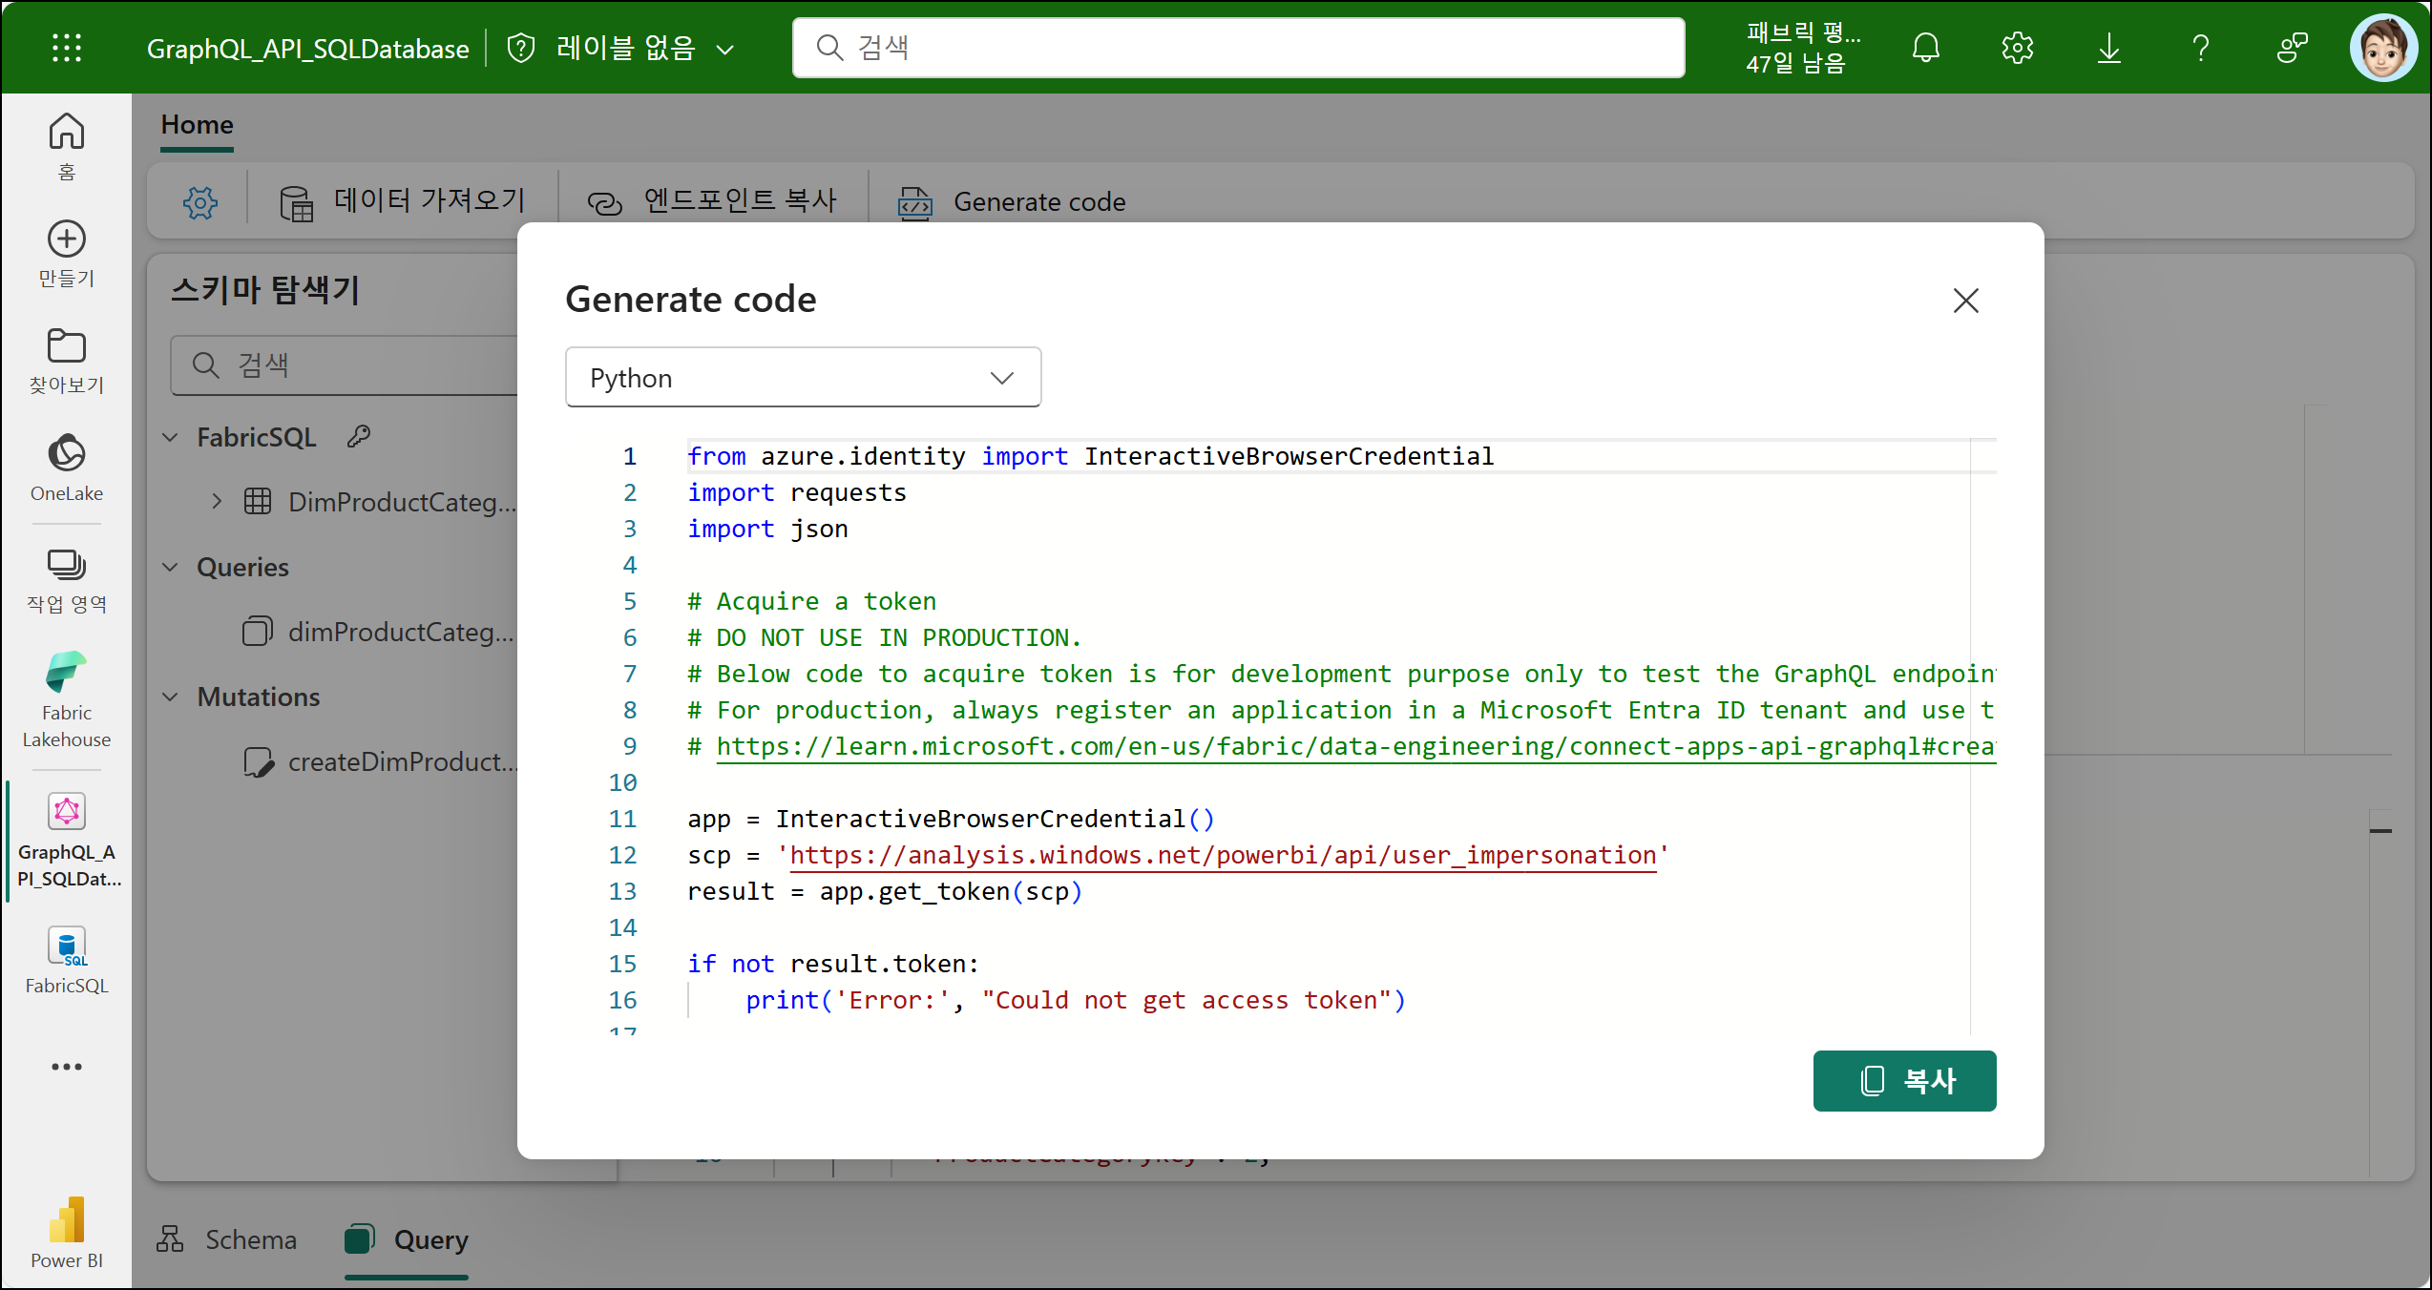Click the sensitivity label shield icon
2432x1290 pixels.
tap(520, 48)
